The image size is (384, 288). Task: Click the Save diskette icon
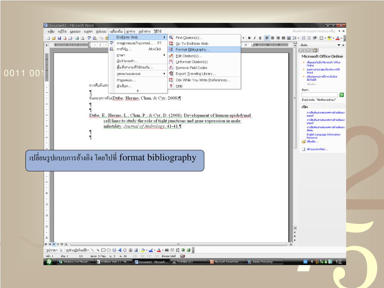point(59,38)
